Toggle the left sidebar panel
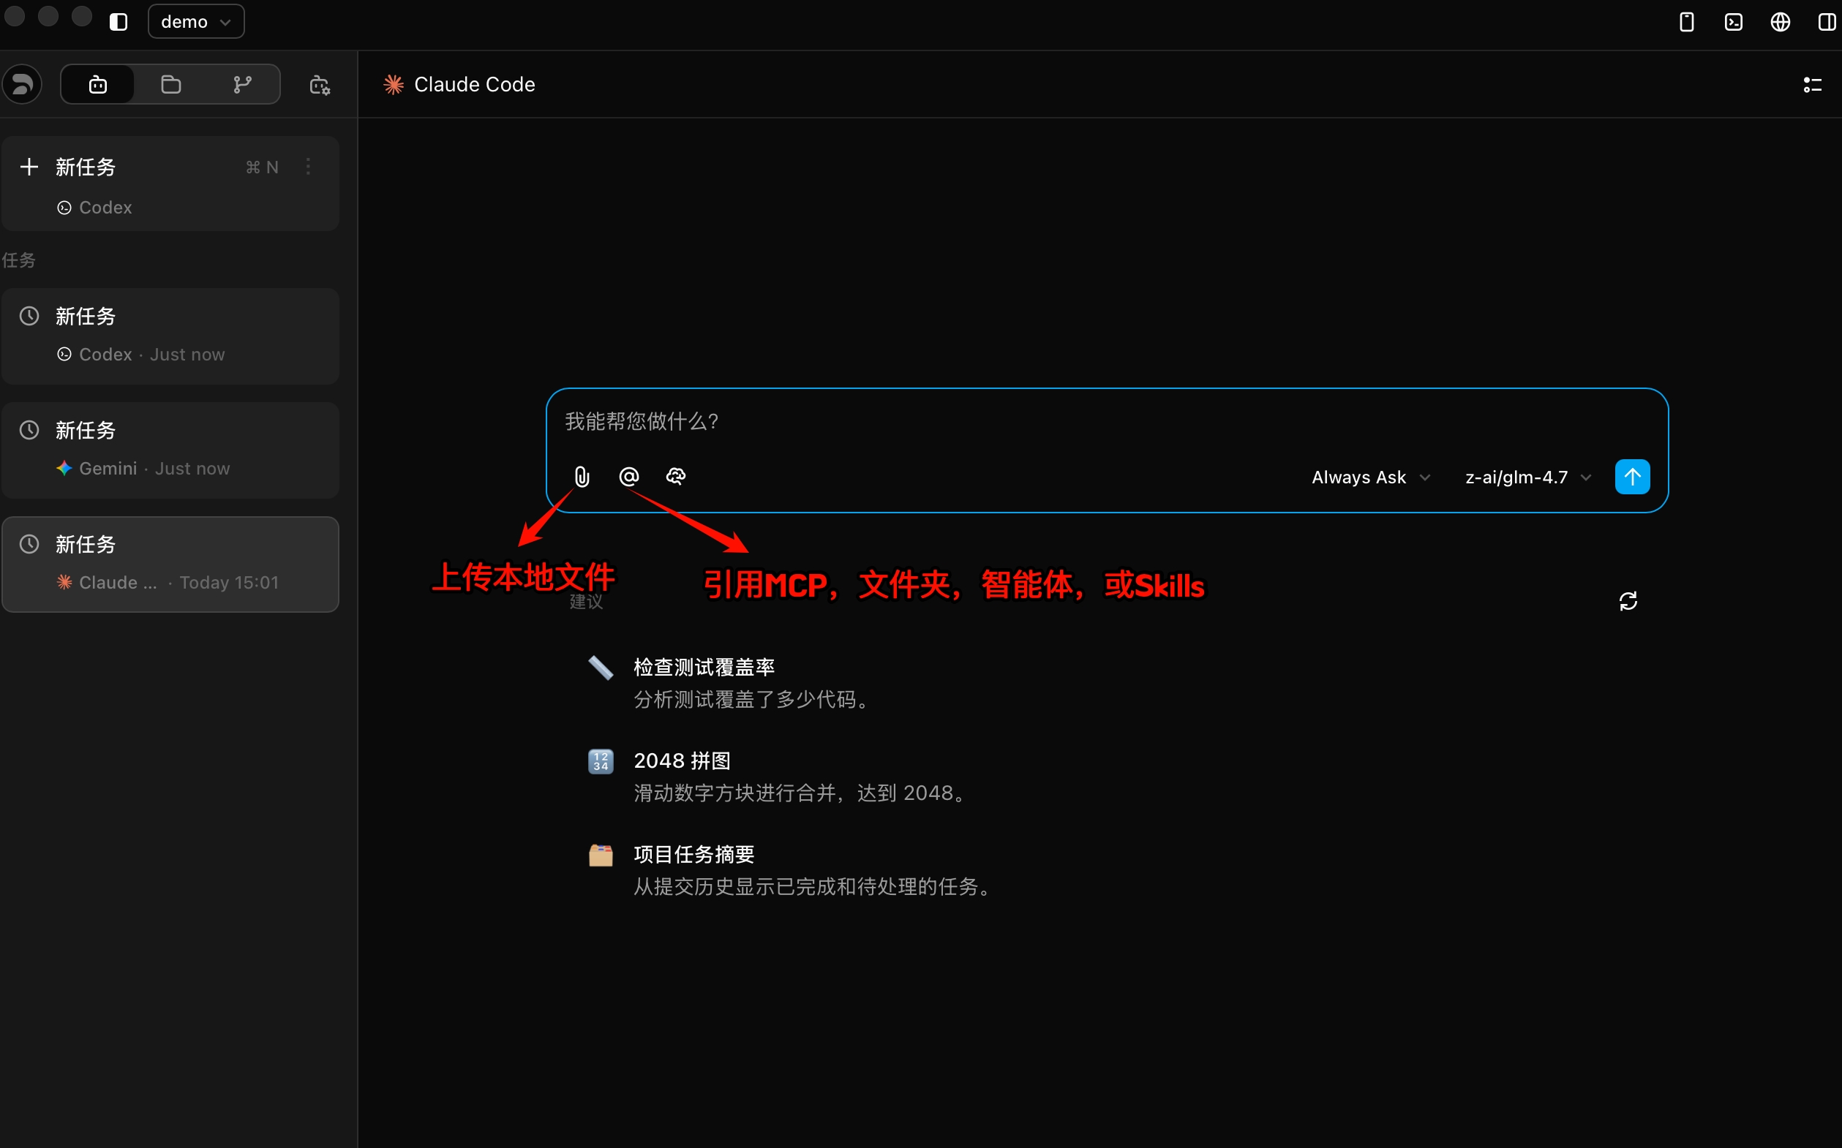 point(119,21)
